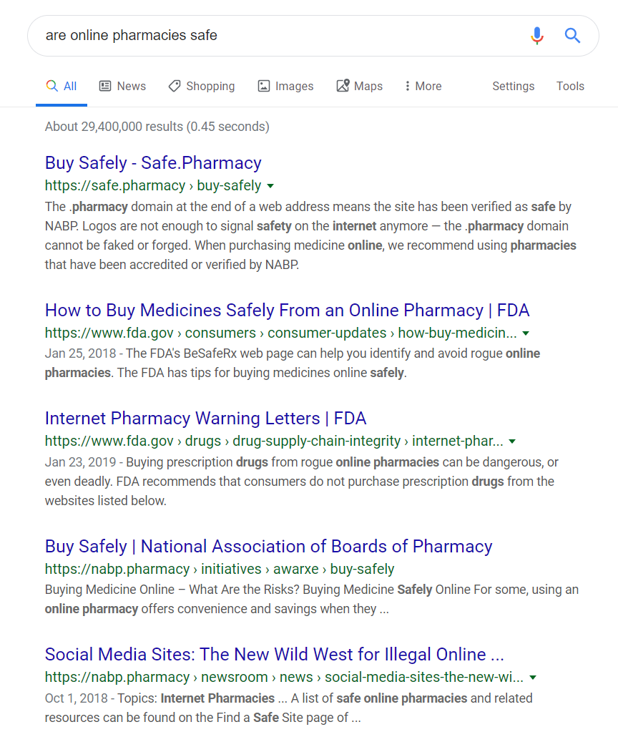Click the Maps tab icon
618x737 pixels.
[x=342, y=85]
